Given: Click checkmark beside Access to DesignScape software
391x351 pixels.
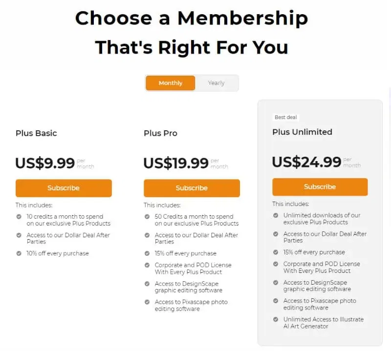Looking at the screenshot, I should [x=147, y=284].
